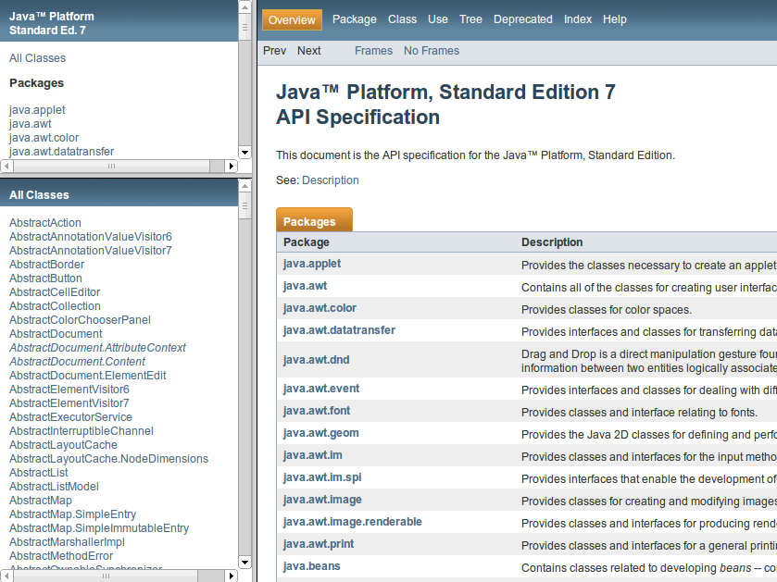Select the Overview tab in the navigation bar

click(x=292, y=19)
